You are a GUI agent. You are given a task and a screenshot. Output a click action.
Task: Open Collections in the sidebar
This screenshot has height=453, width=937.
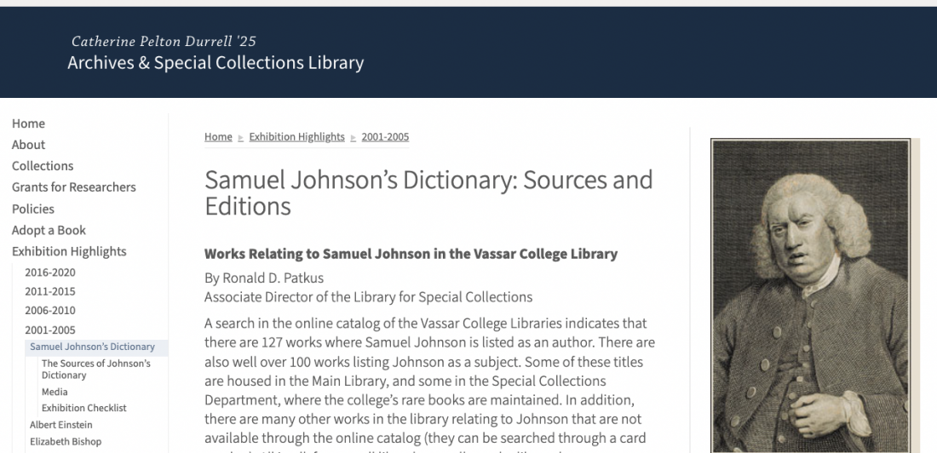[43, 165]
